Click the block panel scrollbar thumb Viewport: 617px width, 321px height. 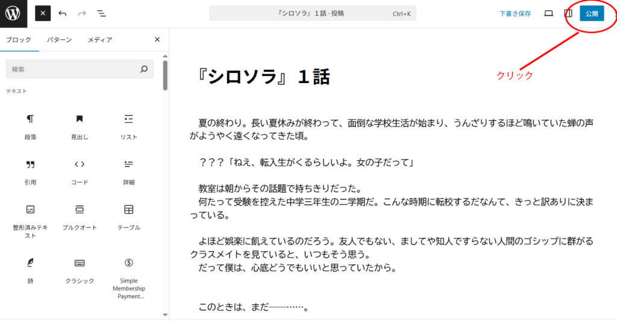(165, 75)
